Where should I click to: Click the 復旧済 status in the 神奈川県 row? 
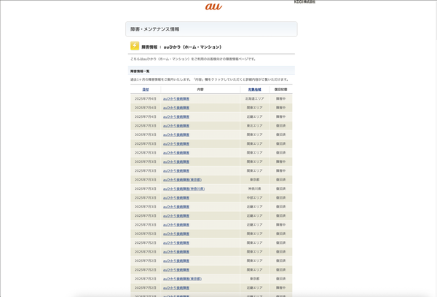(280, 189)
